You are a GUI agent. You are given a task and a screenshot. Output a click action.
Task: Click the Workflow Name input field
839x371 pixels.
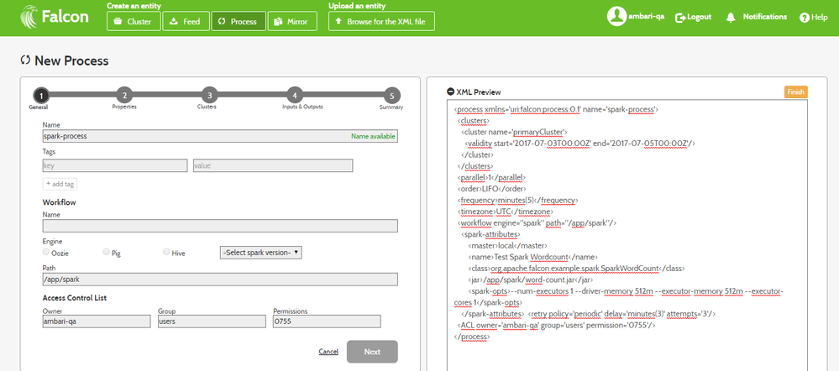220,226
